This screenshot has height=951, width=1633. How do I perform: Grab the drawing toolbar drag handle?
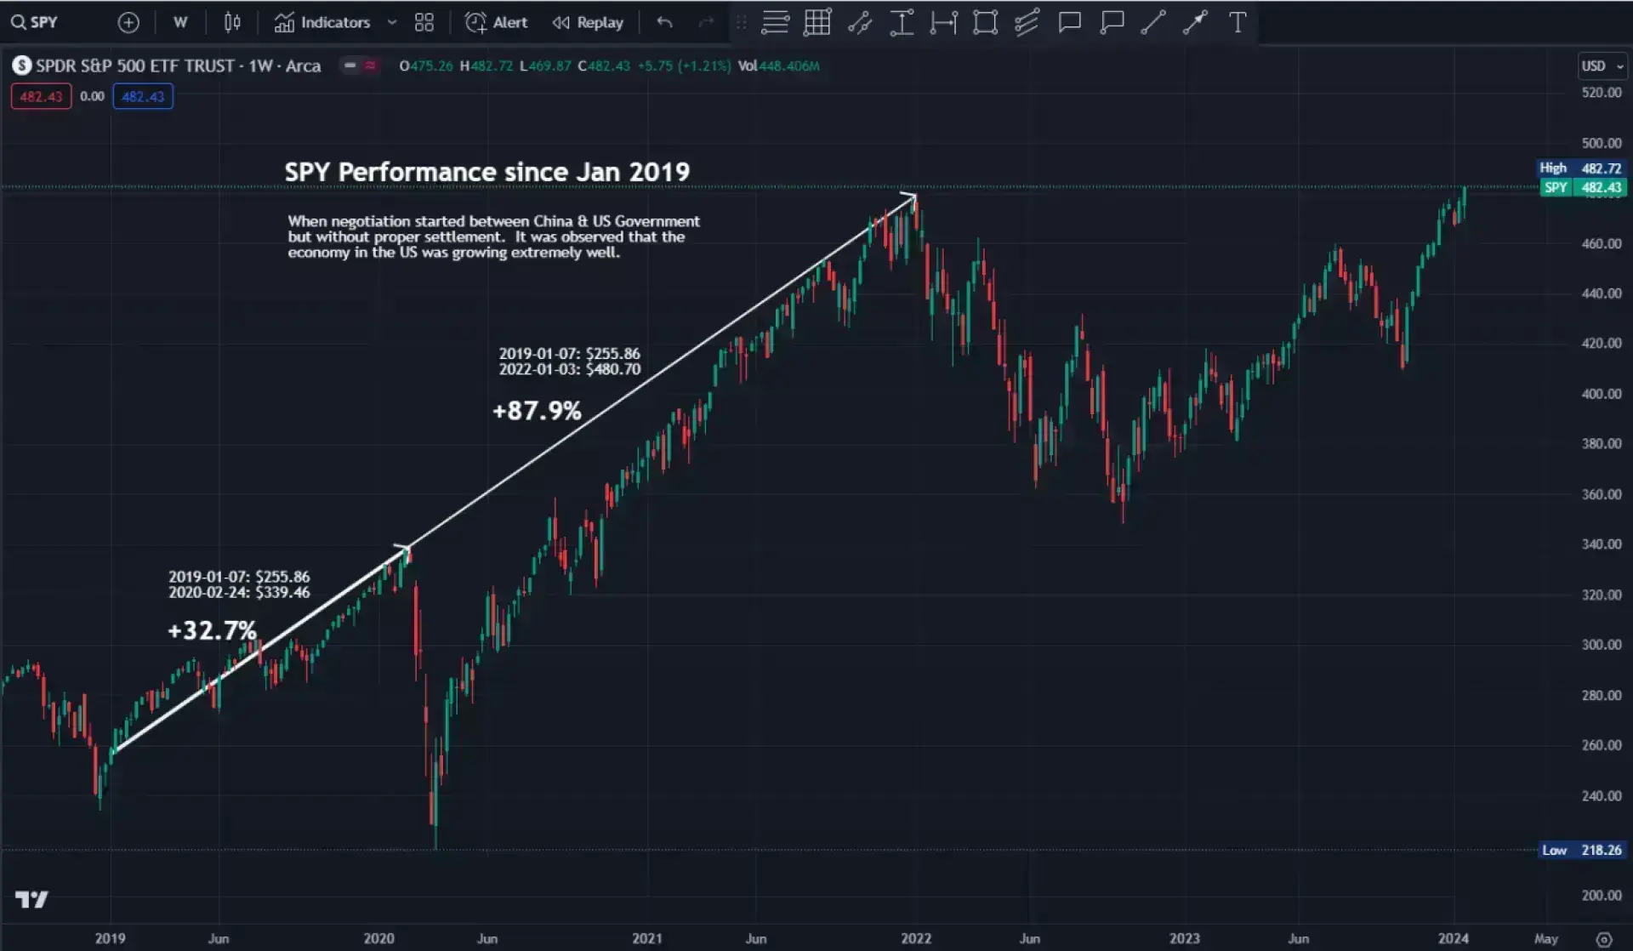tap(742, 23)
